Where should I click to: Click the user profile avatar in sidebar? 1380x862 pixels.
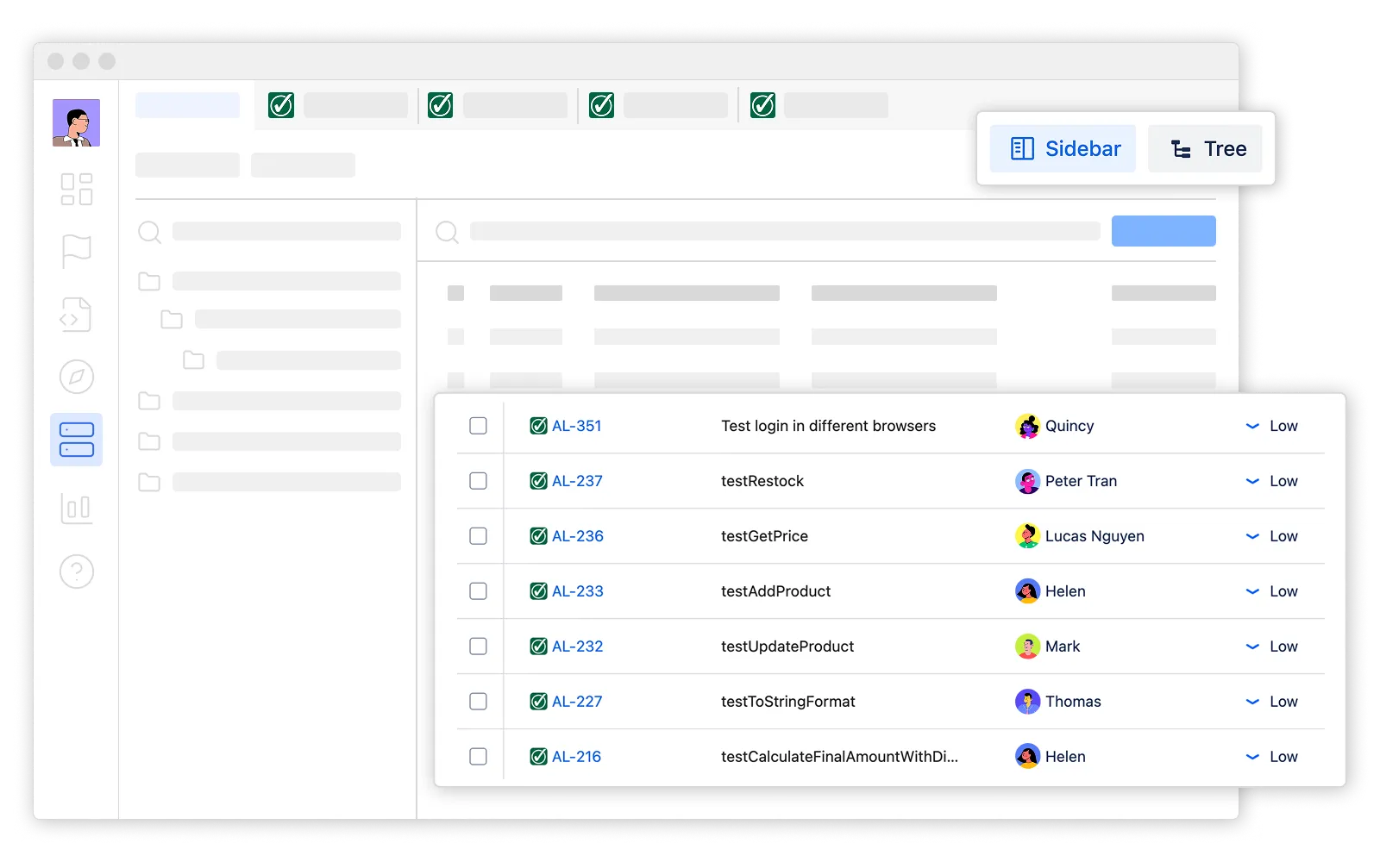coord(76,122)
